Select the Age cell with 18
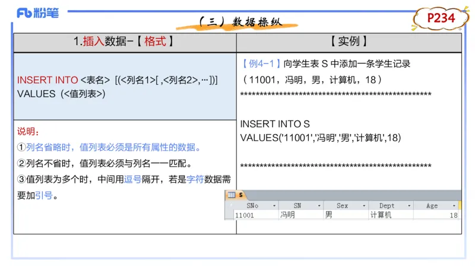 pyautogui.click(x=436, y=215)
